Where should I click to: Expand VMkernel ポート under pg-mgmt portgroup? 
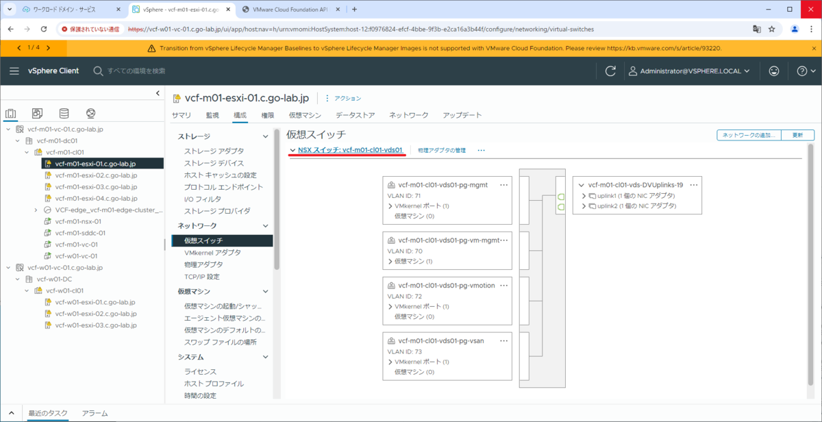click(x=391, y=206)
